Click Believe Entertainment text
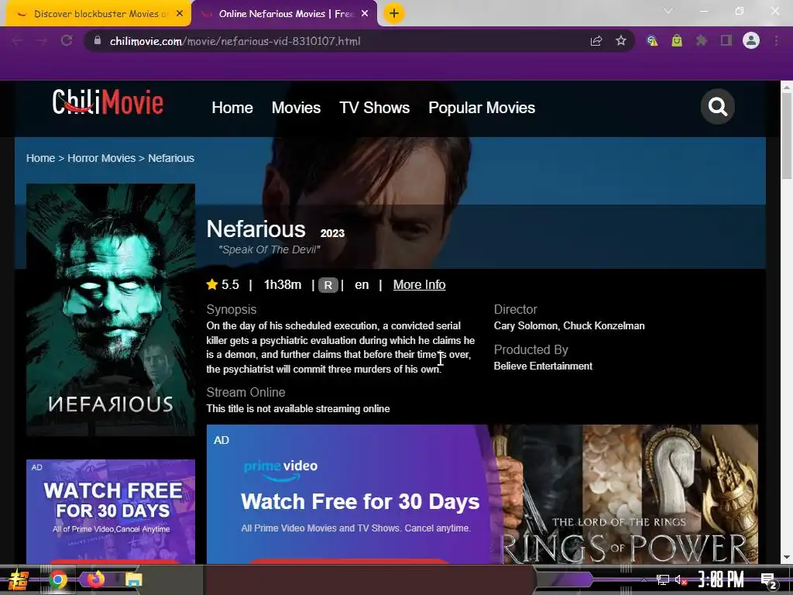The height and width of the screenshot is (595, 793). point(543,366)
